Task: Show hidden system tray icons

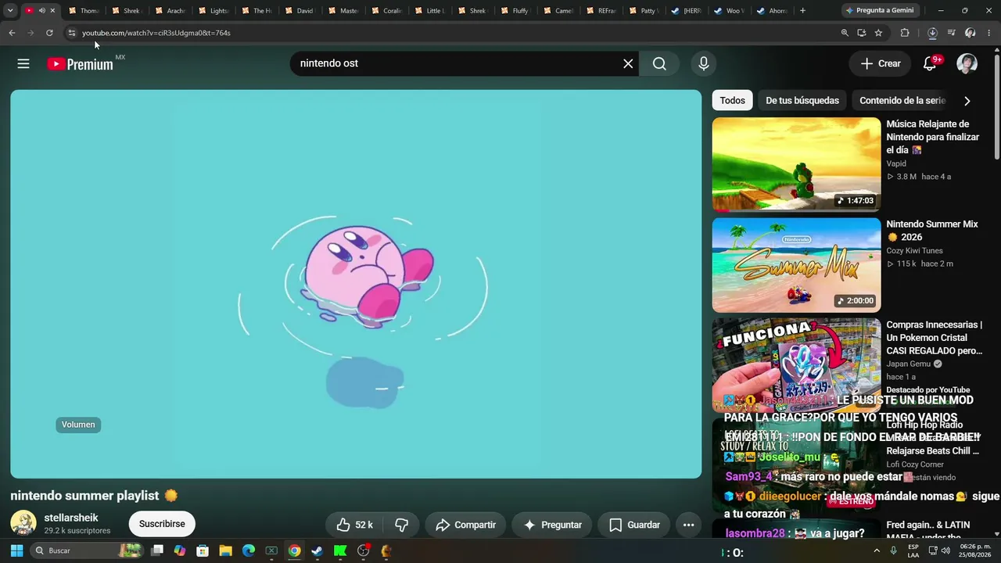Action: point(876,550)
